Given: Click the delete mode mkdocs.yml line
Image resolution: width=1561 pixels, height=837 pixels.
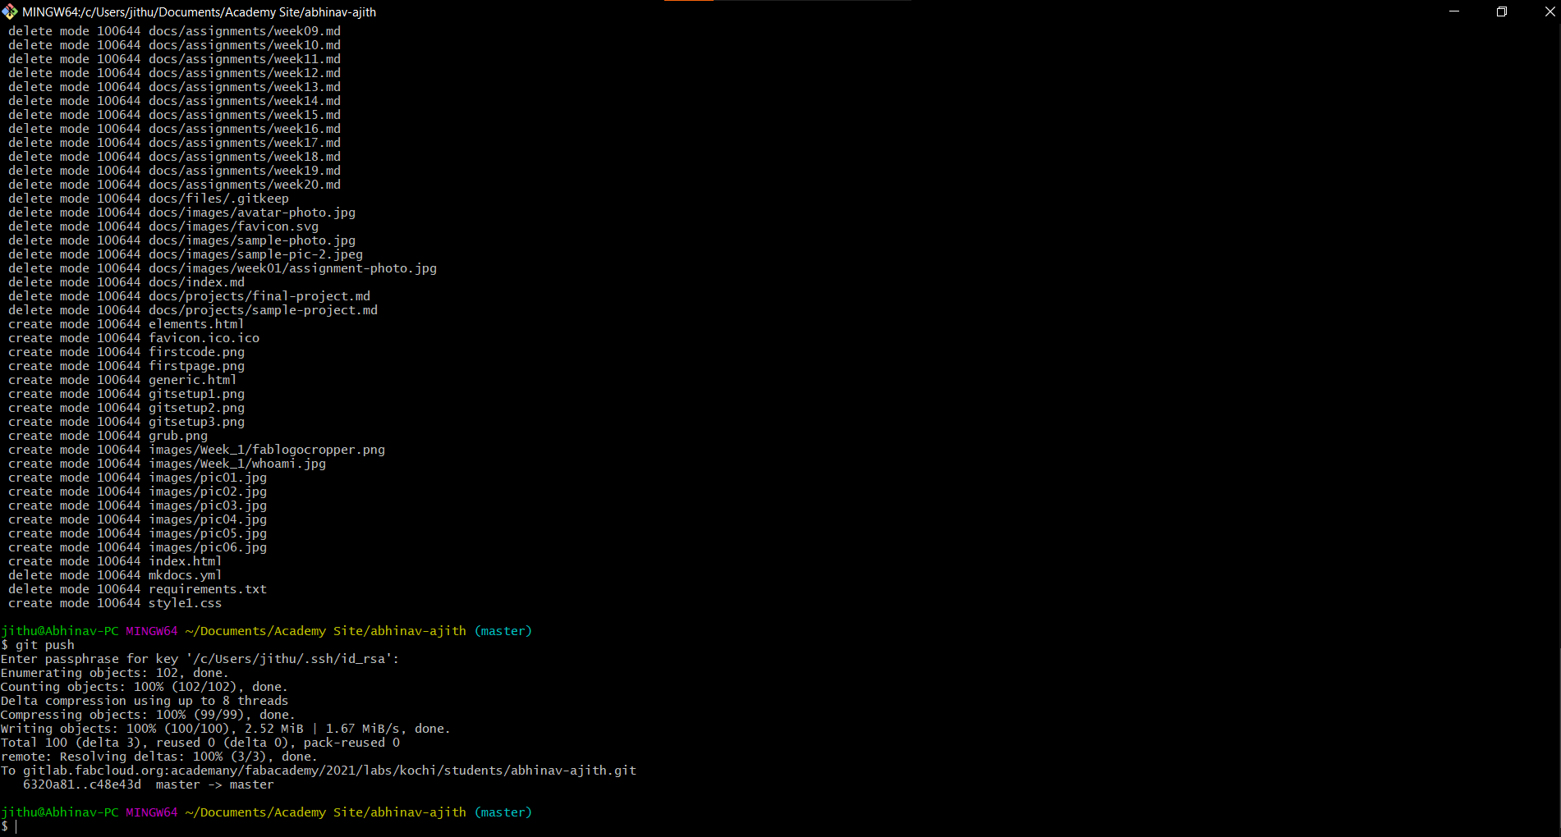Looking at the screenshot, I should click(115, 575).
